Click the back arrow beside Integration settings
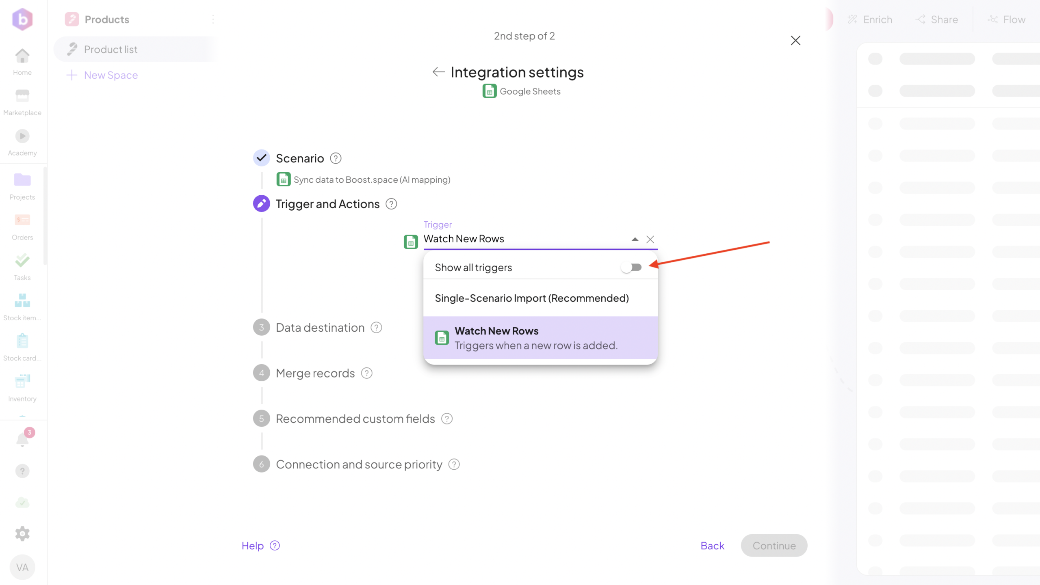This screenshot has height=585, width=1040. click(x=438, y=72)
